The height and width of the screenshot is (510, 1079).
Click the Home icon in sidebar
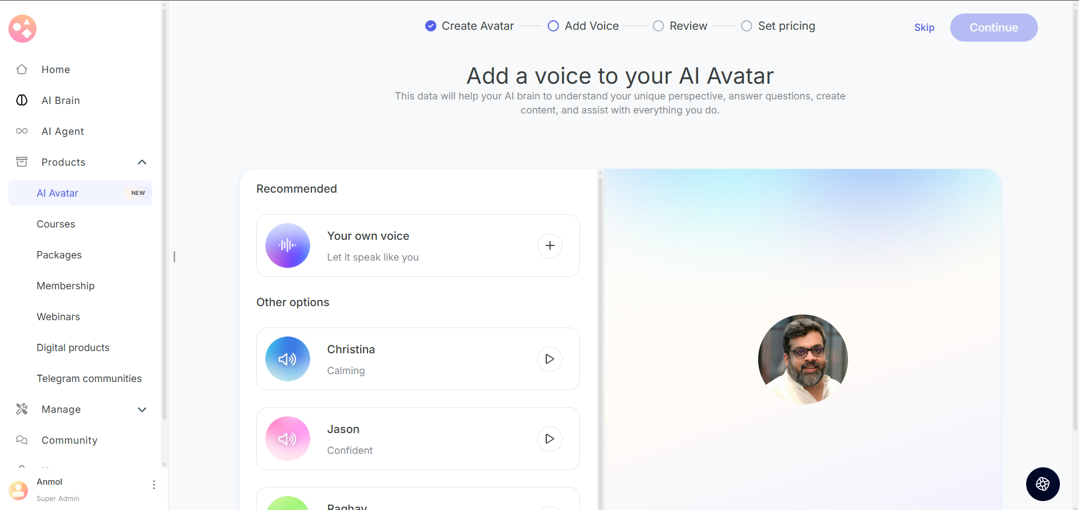tap(22, 70)
